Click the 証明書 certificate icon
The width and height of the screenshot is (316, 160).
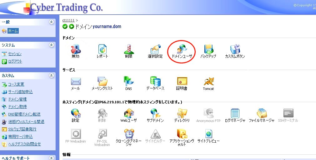(182, 82)
